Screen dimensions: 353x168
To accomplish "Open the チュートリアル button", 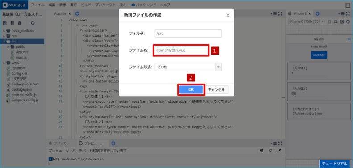I will (x=335, y=164).
